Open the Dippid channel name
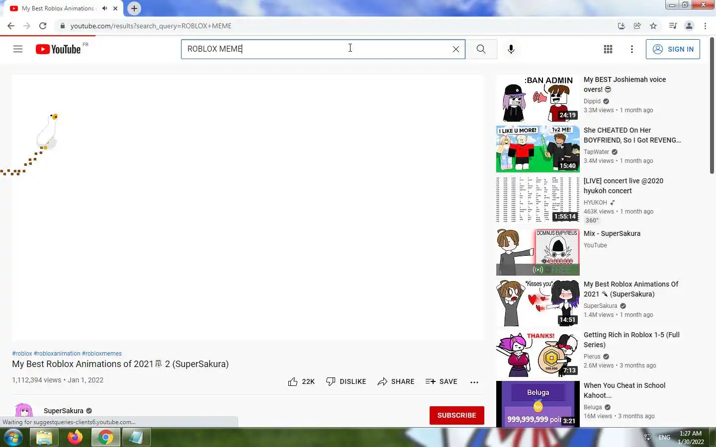Image resolution: width=716 pixels, height=447 pixels. pyautogui.click(x=592, y=101)
